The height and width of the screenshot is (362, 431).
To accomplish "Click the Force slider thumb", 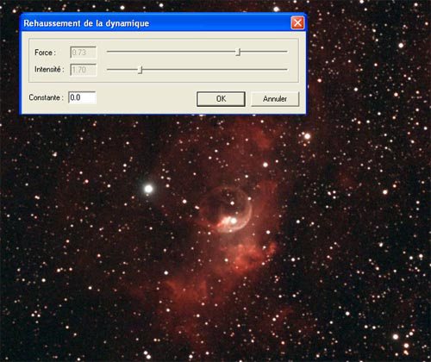I will pos(238,52).
